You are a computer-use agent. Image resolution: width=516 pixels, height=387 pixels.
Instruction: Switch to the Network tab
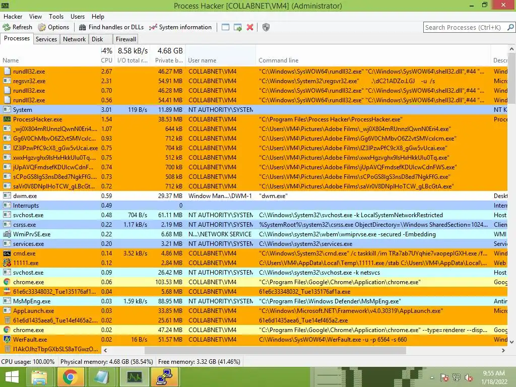(75, 39)
